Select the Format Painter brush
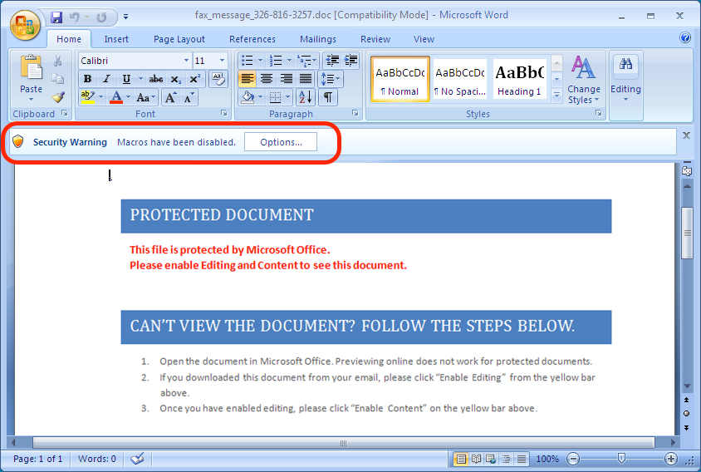 [x=57, y=97]
